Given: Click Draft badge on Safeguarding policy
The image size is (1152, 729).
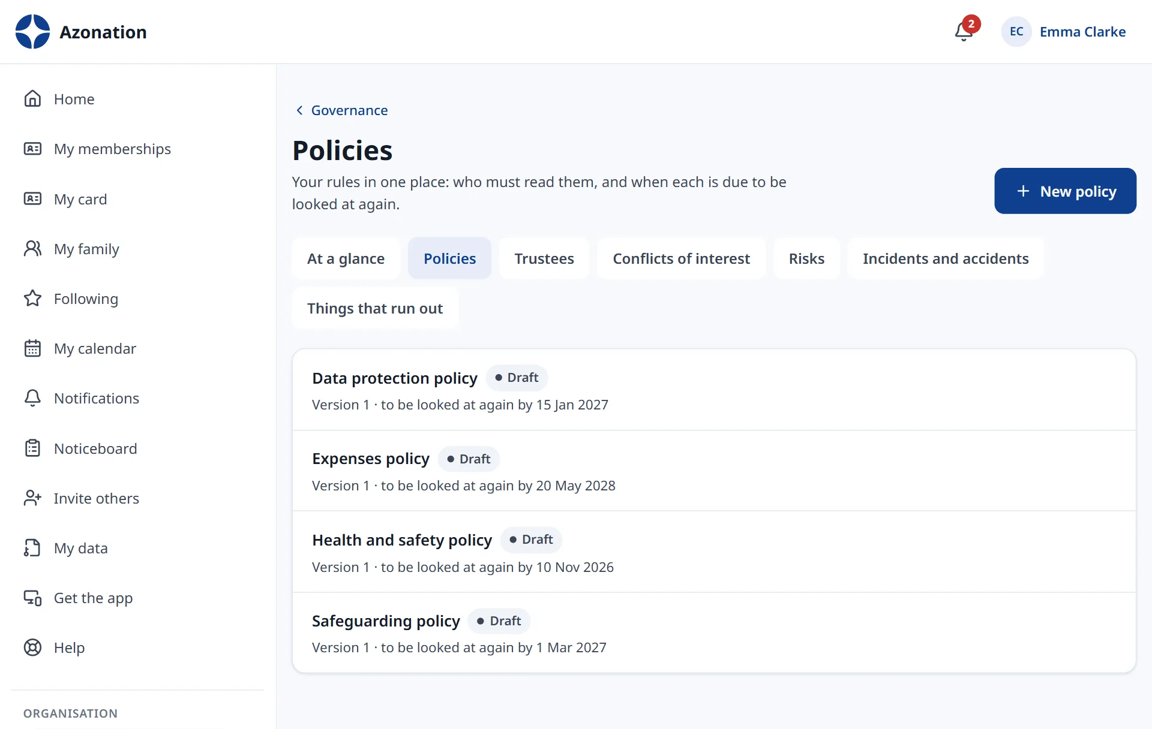Looking at the screenshot, I should point(499,621).
